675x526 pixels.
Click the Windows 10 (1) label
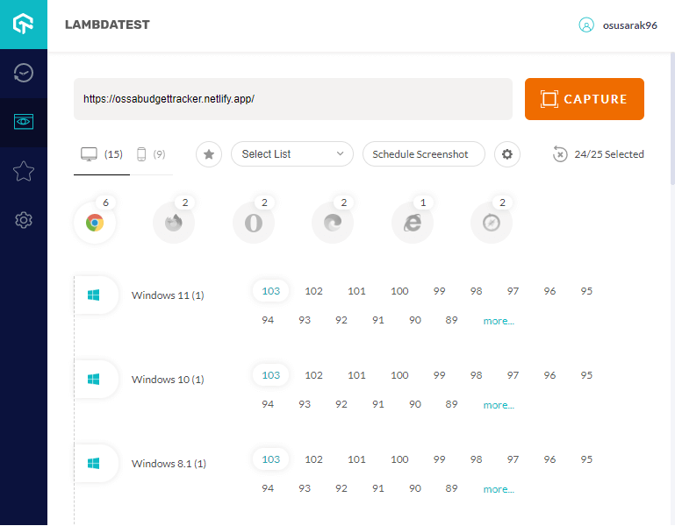click(x=168, y=380)
